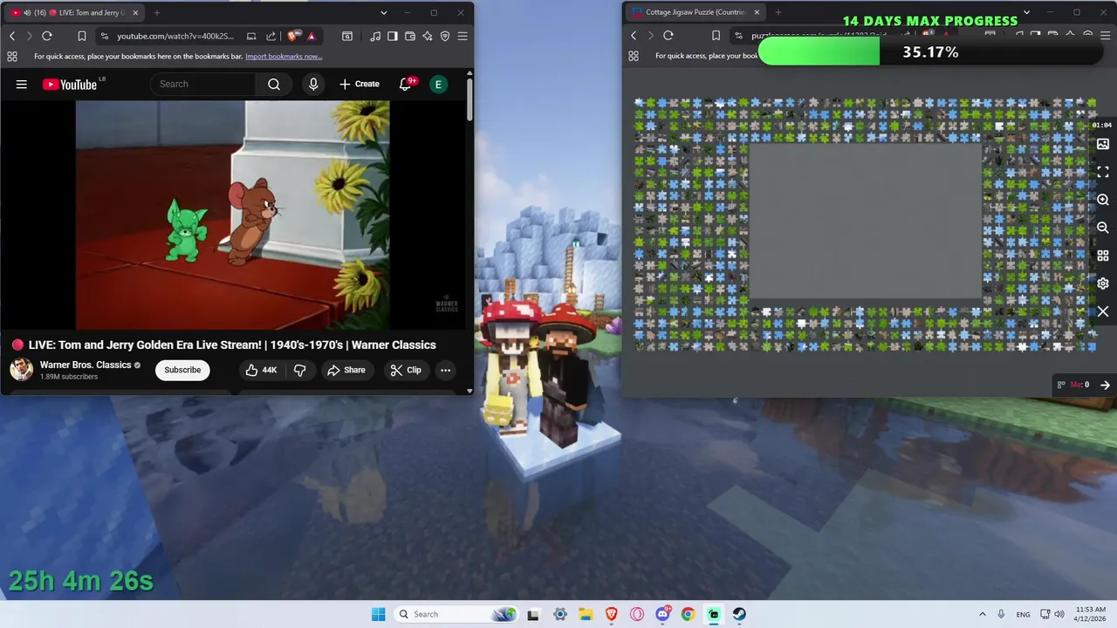Reload the puzzle page
The width and height of the screenshot is (1117, 628).
[x=668, y=36]
